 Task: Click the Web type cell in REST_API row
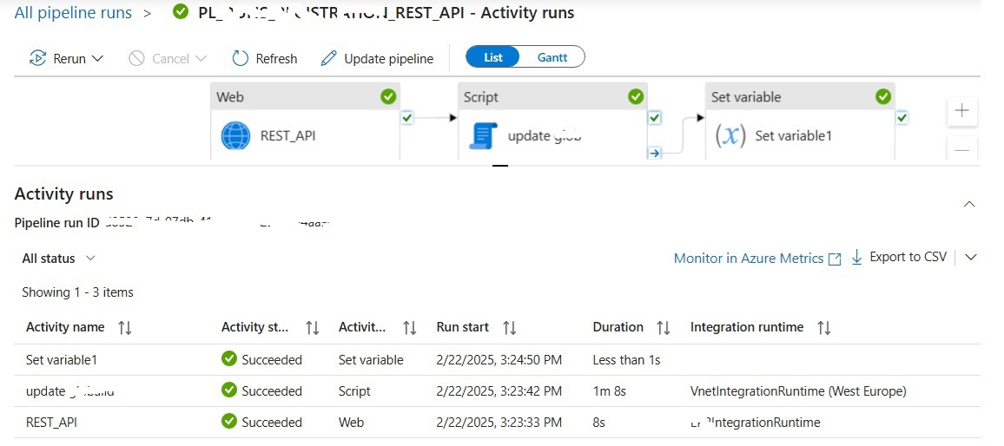(x=351, y=423)
